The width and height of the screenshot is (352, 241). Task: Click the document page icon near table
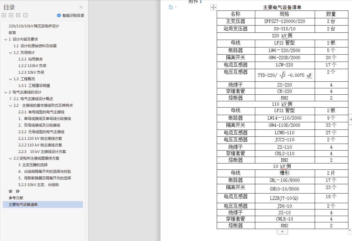click(171, 7)
